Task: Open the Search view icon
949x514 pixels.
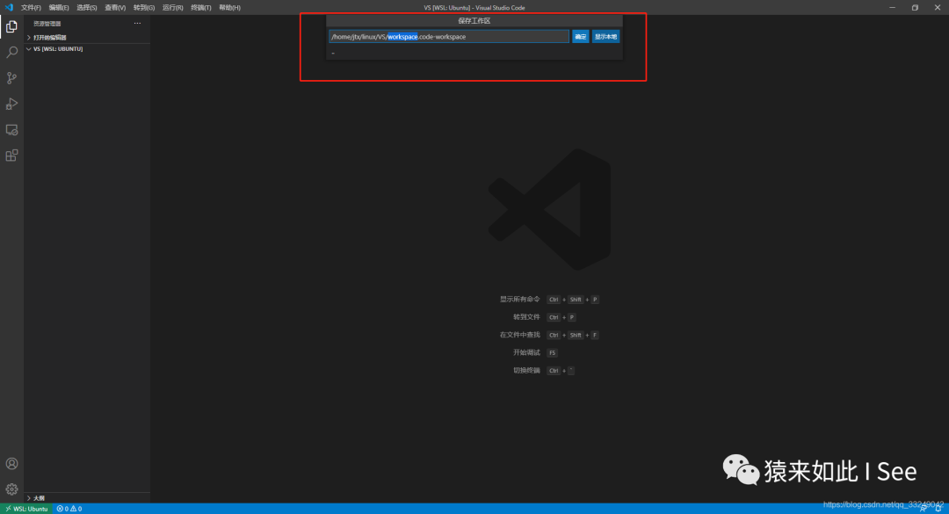Action: tap(11, 52)
